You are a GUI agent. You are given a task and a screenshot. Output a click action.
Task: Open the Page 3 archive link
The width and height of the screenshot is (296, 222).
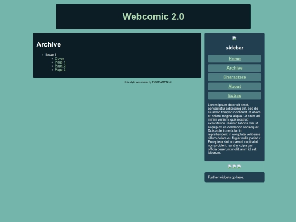[60, 70]
